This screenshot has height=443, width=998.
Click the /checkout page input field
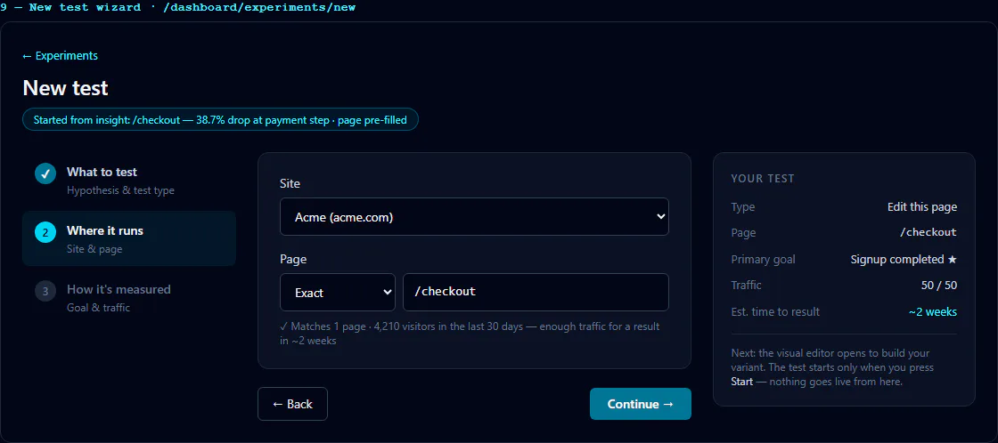coord(536,293)
